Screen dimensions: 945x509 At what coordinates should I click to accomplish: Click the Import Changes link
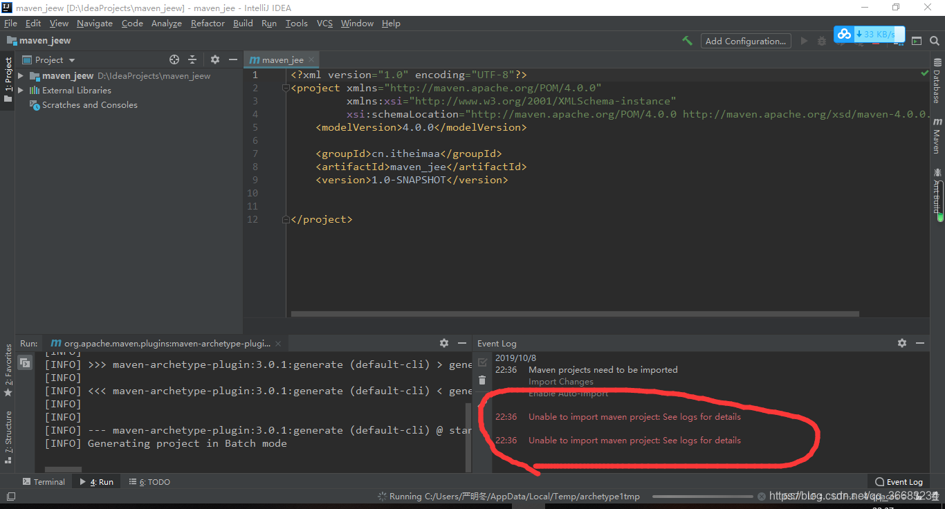pos(561,382)
